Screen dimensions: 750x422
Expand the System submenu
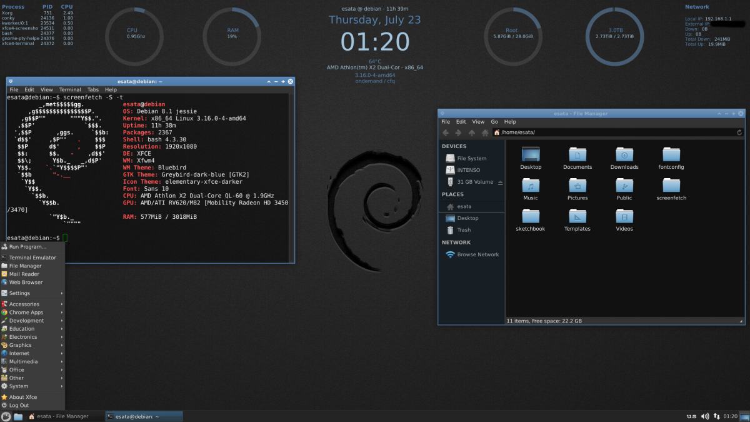(32, 386)
